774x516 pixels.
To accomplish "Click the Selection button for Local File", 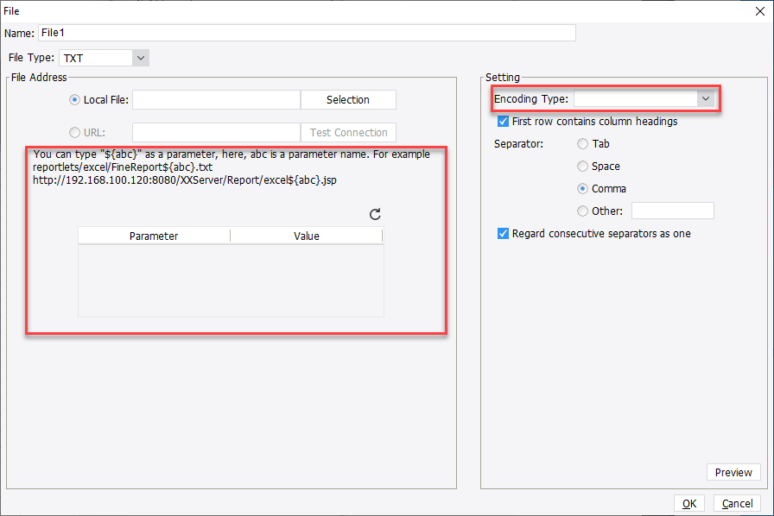I will [348, 99].
